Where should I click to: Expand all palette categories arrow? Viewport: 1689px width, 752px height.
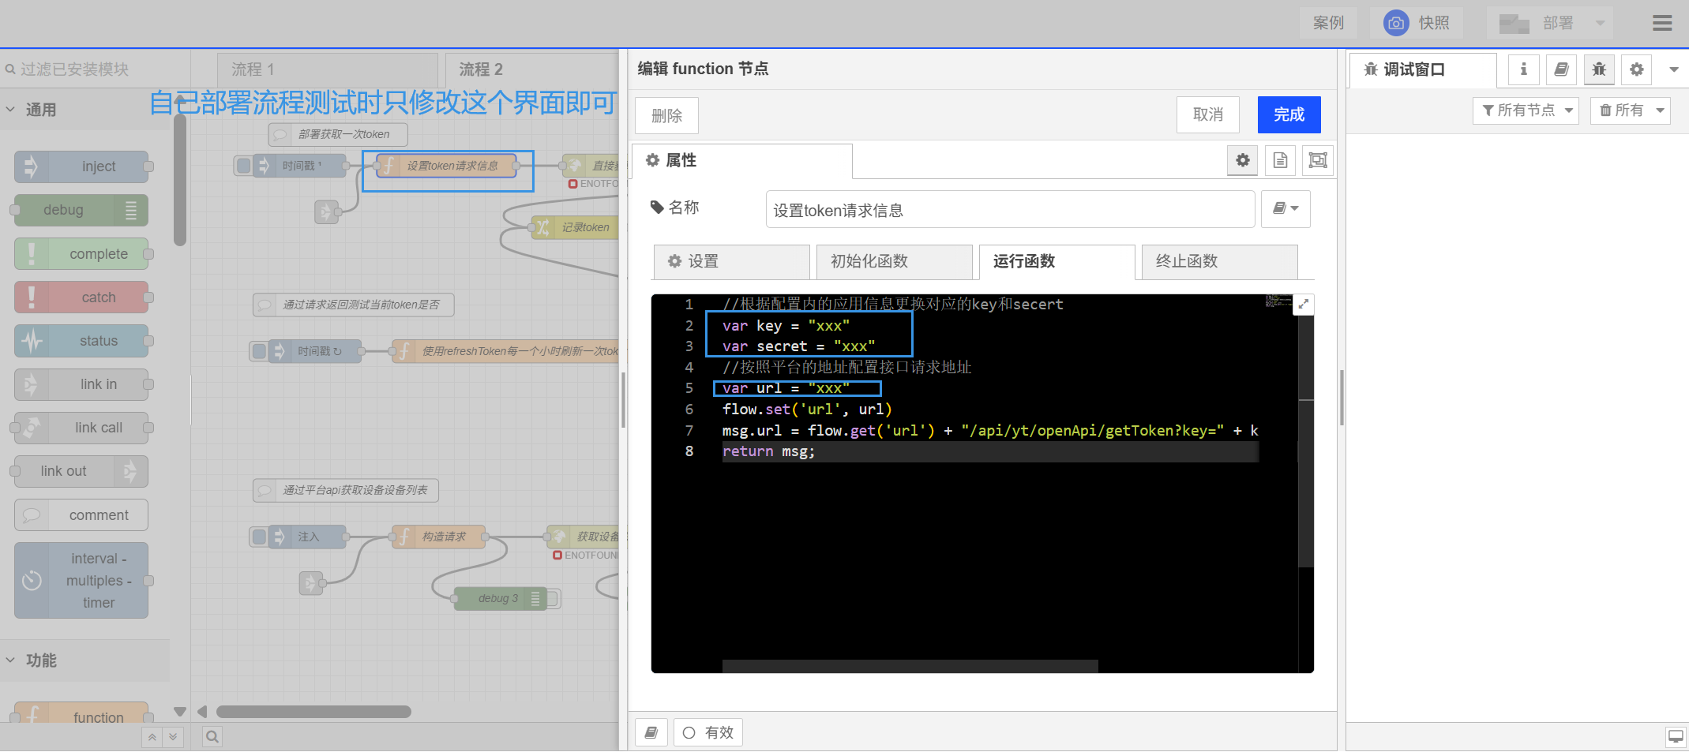[x=172, y=737]
